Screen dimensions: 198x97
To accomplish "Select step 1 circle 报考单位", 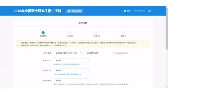I will 43,33.
